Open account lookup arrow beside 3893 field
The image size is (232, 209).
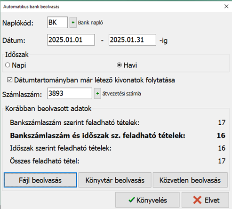(97, 94)
